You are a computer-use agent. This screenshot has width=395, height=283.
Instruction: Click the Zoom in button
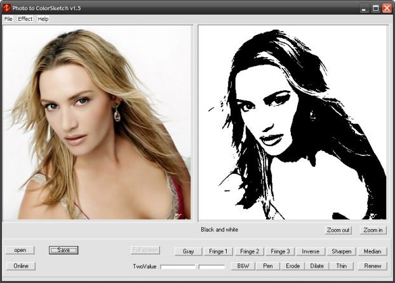pos(373,230)
